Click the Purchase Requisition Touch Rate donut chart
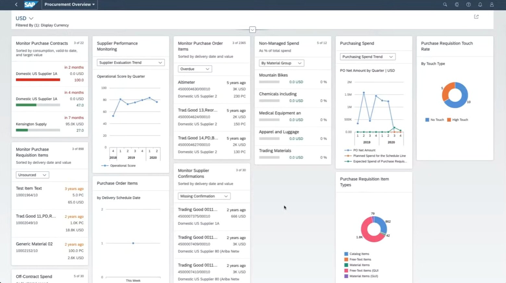Viewport: 506px width, 283px height. [455, 95]
